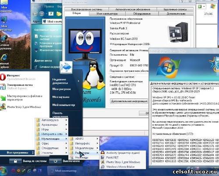Screen dimensions: 219x176
Task: Open Мои рисунки in the start menu
Action: coord(61,89)
